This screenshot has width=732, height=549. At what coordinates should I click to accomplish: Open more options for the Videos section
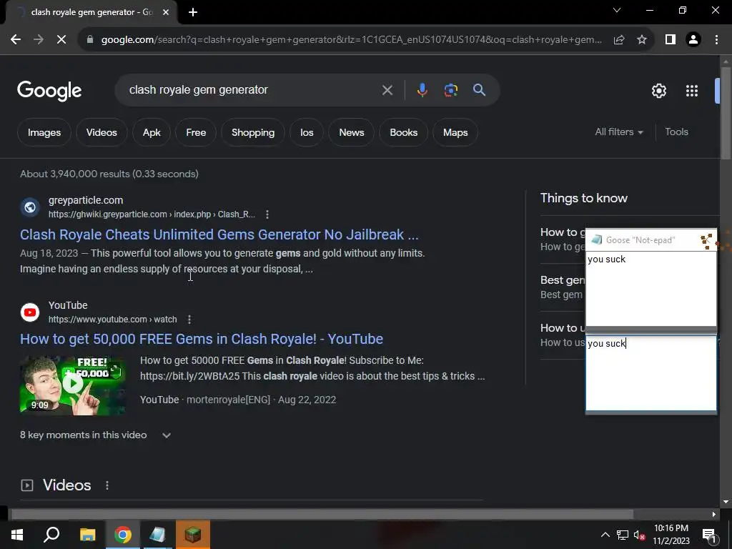(x=107, y=485)
